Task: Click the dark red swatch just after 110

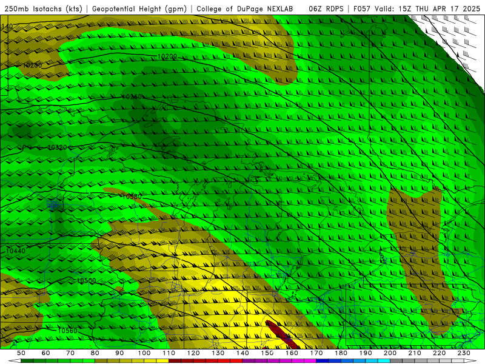Action: click(175, 361)
